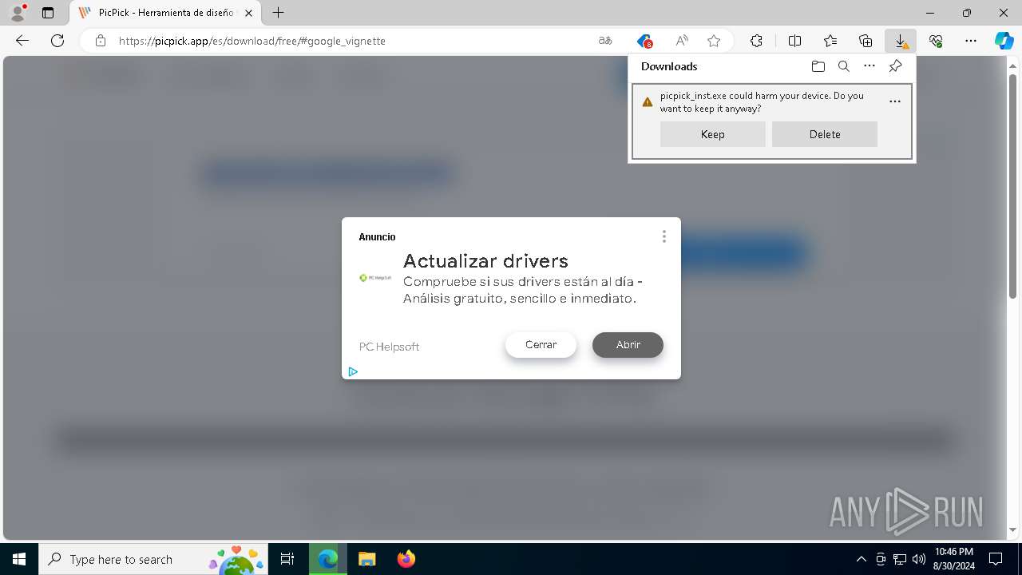Open the browser profile icon
This screenshot has height=575, width=1022.
(17, 13)
